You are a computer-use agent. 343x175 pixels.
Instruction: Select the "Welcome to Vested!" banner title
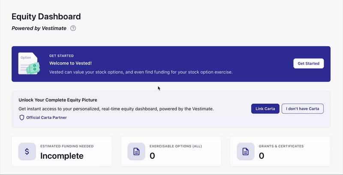[x=70, y=63]
